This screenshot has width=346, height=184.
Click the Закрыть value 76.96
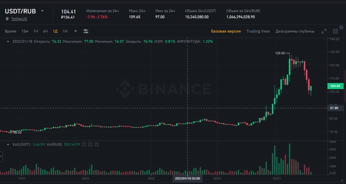point(148,41)
